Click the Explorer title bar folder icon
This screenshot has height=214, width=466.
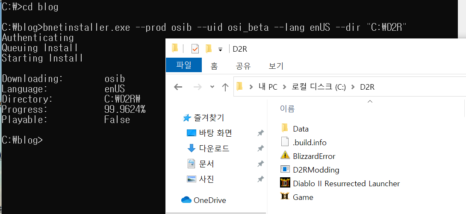[x=175, y=48]
